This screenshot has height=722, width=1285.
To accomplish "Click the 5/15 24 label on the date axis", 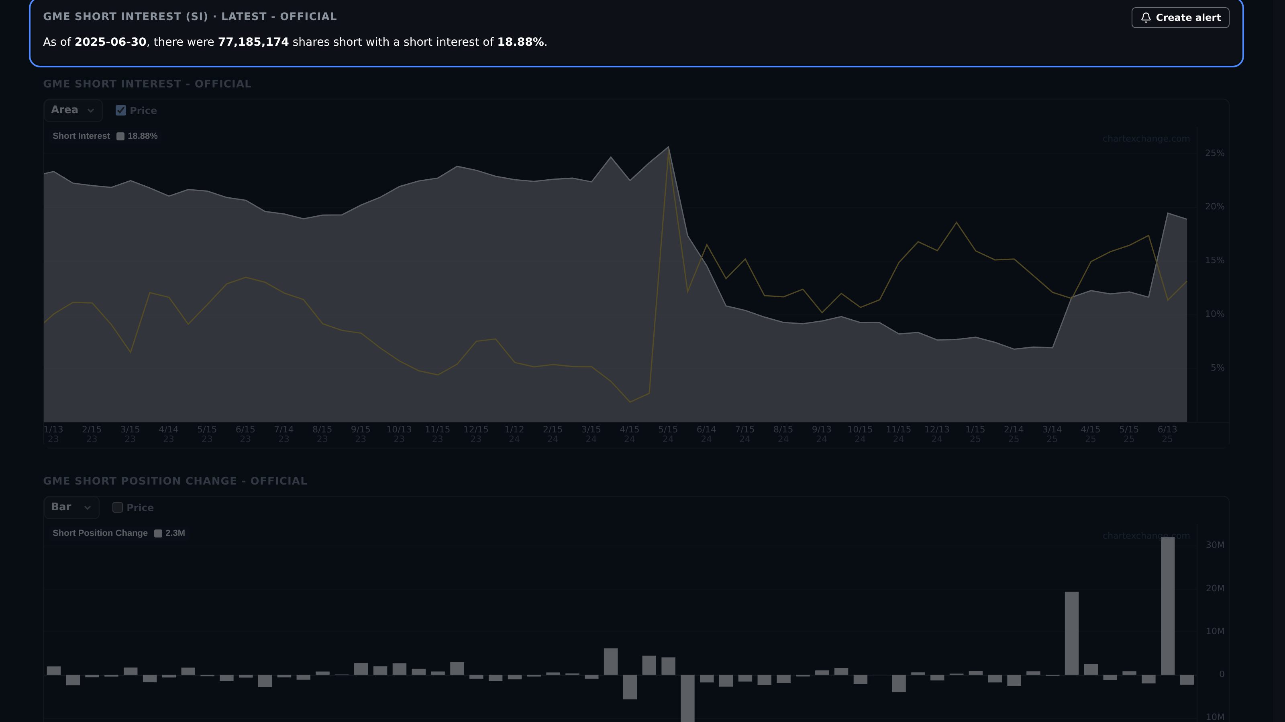I will (x=668, y=434).
